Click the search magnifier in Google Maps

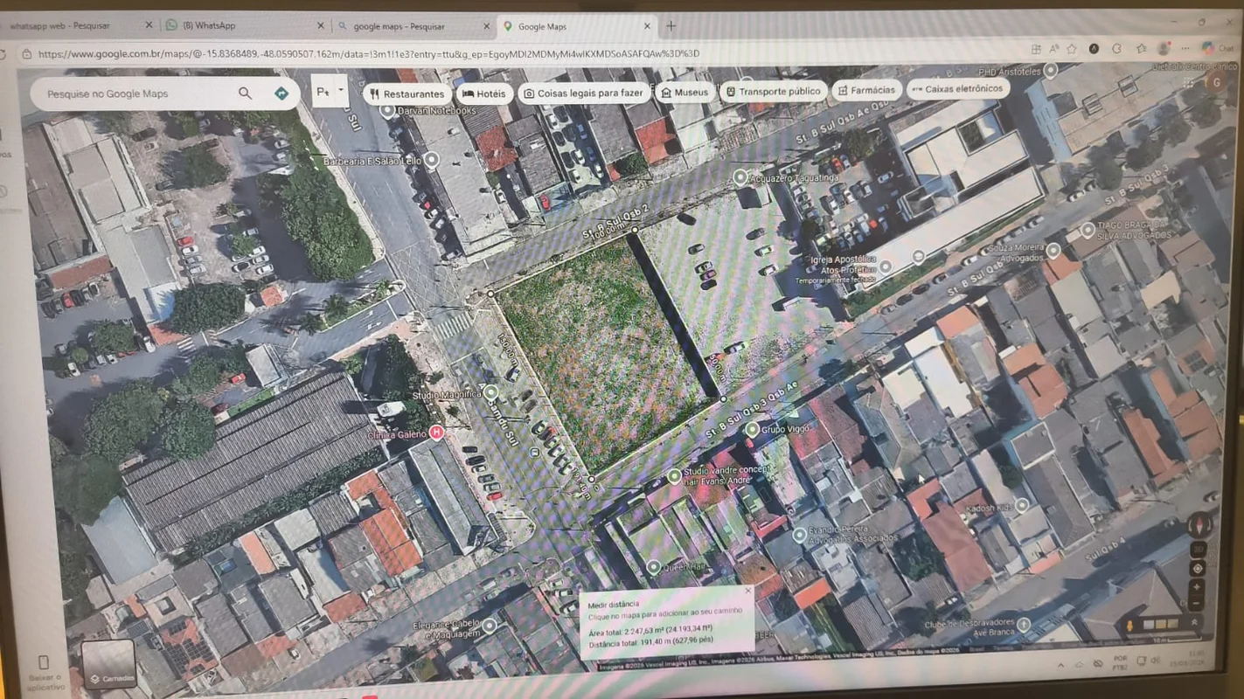click(245, 93)
